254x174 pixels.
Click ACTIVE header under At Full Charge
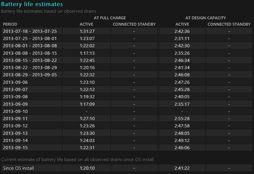86,24
